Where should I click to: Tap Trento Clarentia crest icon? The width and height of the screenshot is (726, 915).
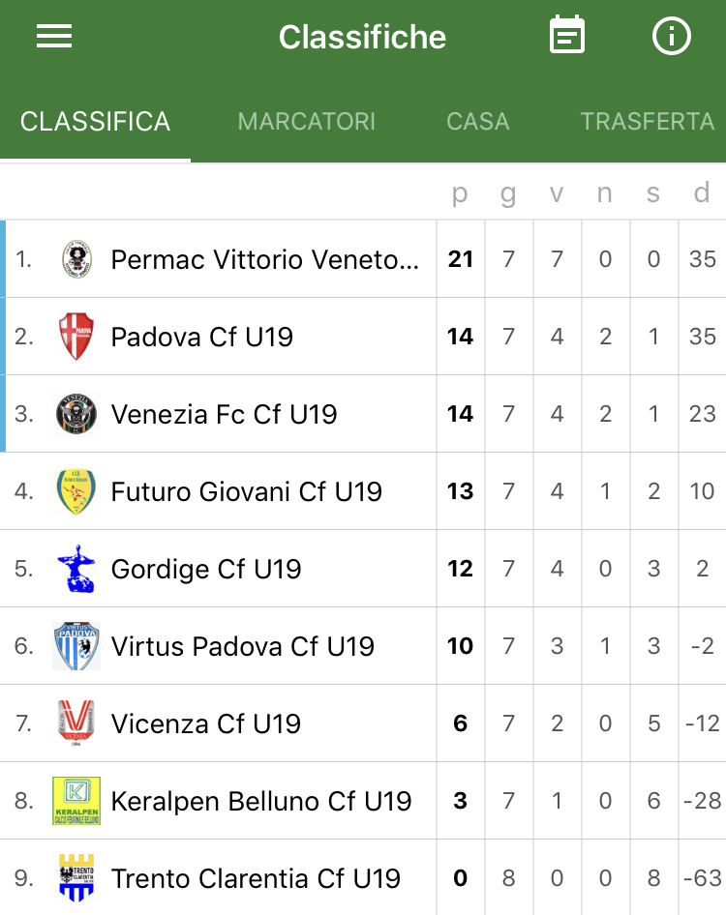(76, 877)
